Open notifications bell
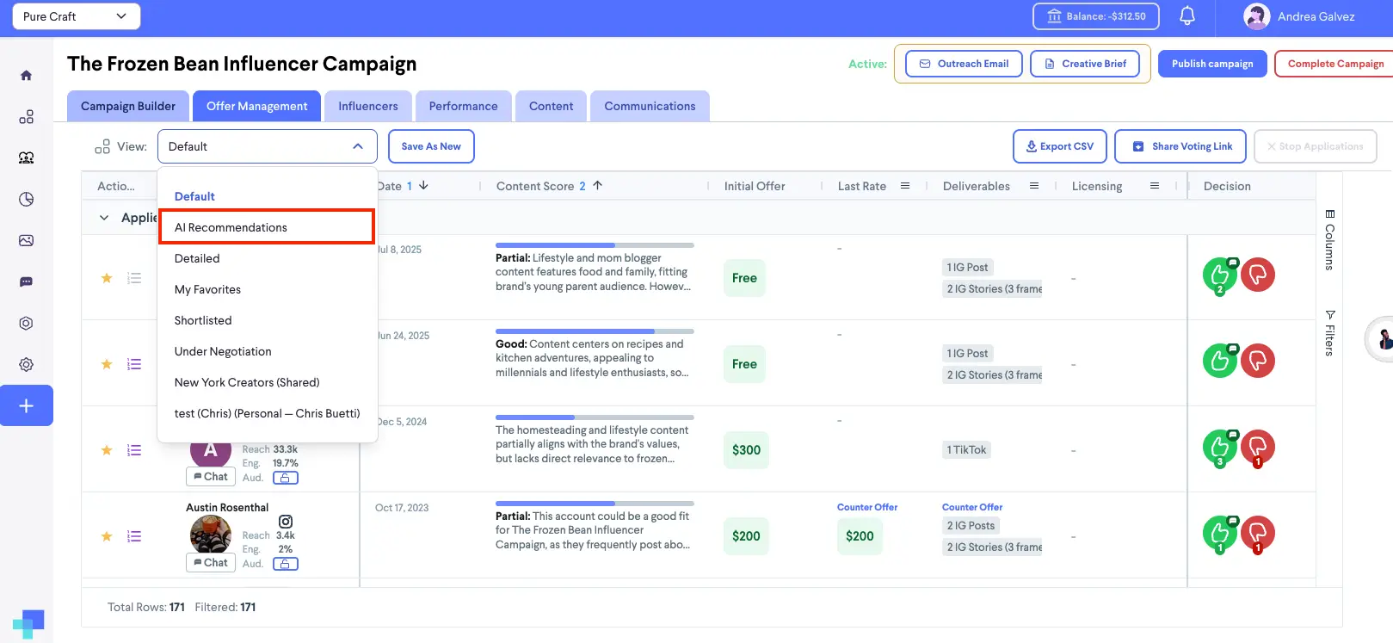Image resolution: width=1393 pixels, height=643 pixels. click(1187, 16)
